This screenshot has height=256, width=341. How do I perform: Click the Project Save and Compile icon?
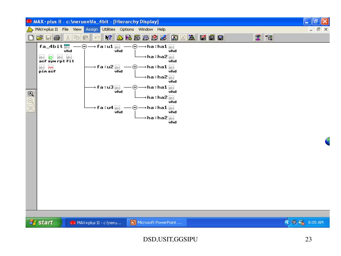(211, 38)
